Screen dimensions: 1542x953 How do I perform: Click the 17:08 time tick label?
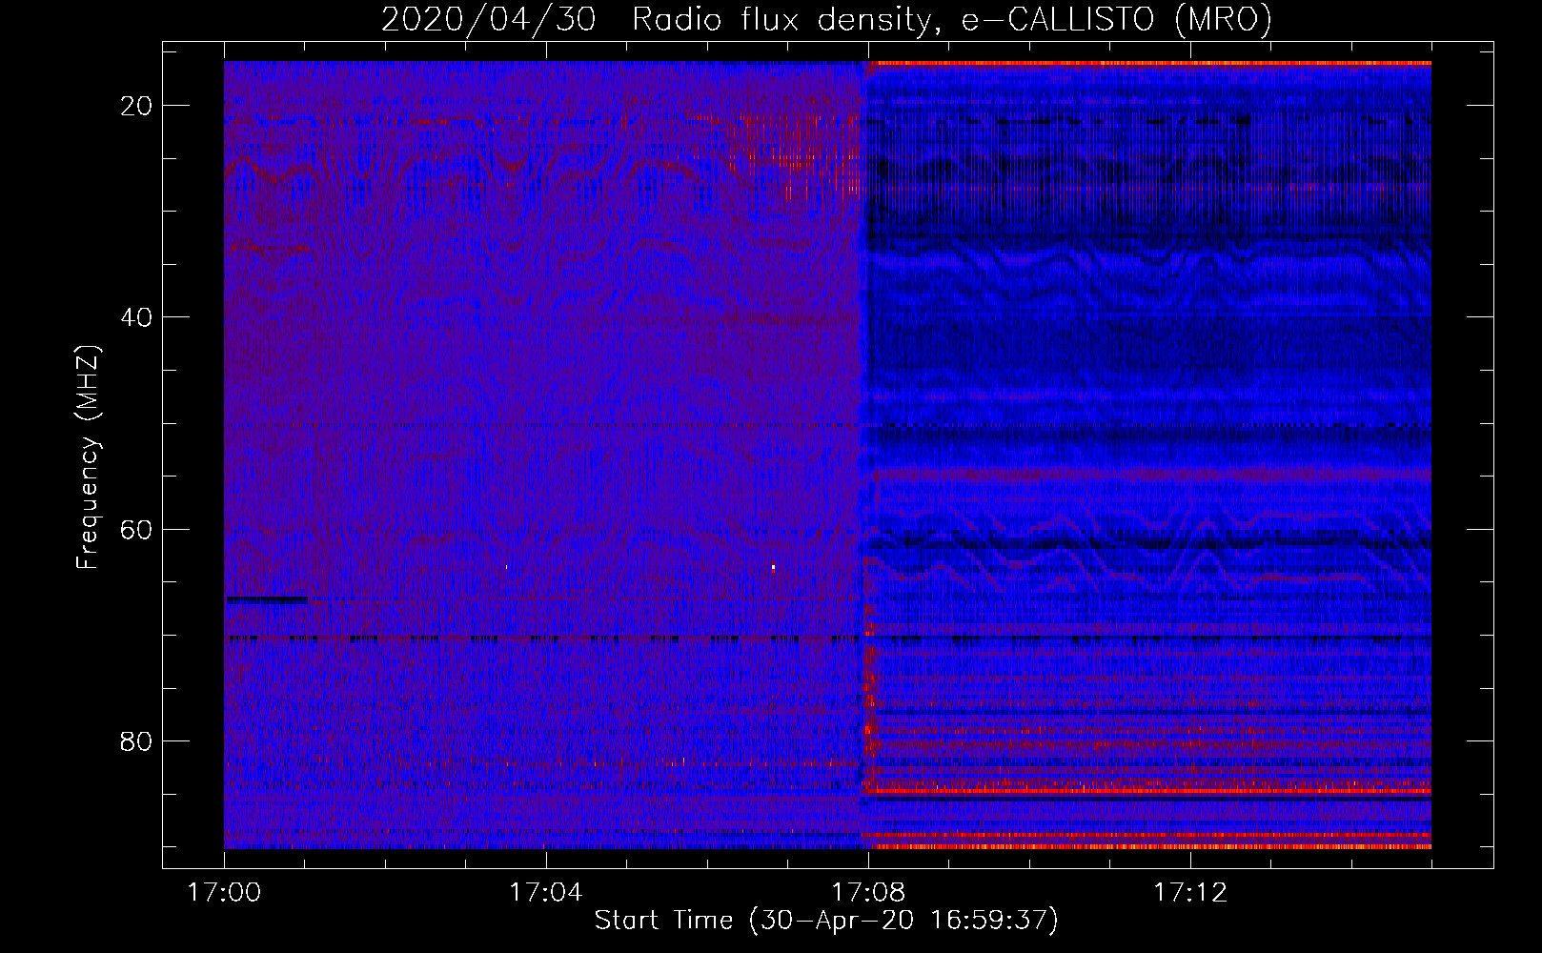click(x=868, y=893)
